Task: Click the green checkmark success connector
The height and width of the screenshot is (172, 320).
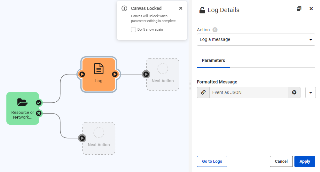Action: [x=39, y=103]
